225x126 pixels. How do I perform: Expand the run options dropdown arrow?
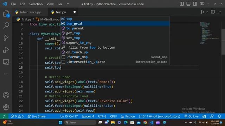click(207, 12)
